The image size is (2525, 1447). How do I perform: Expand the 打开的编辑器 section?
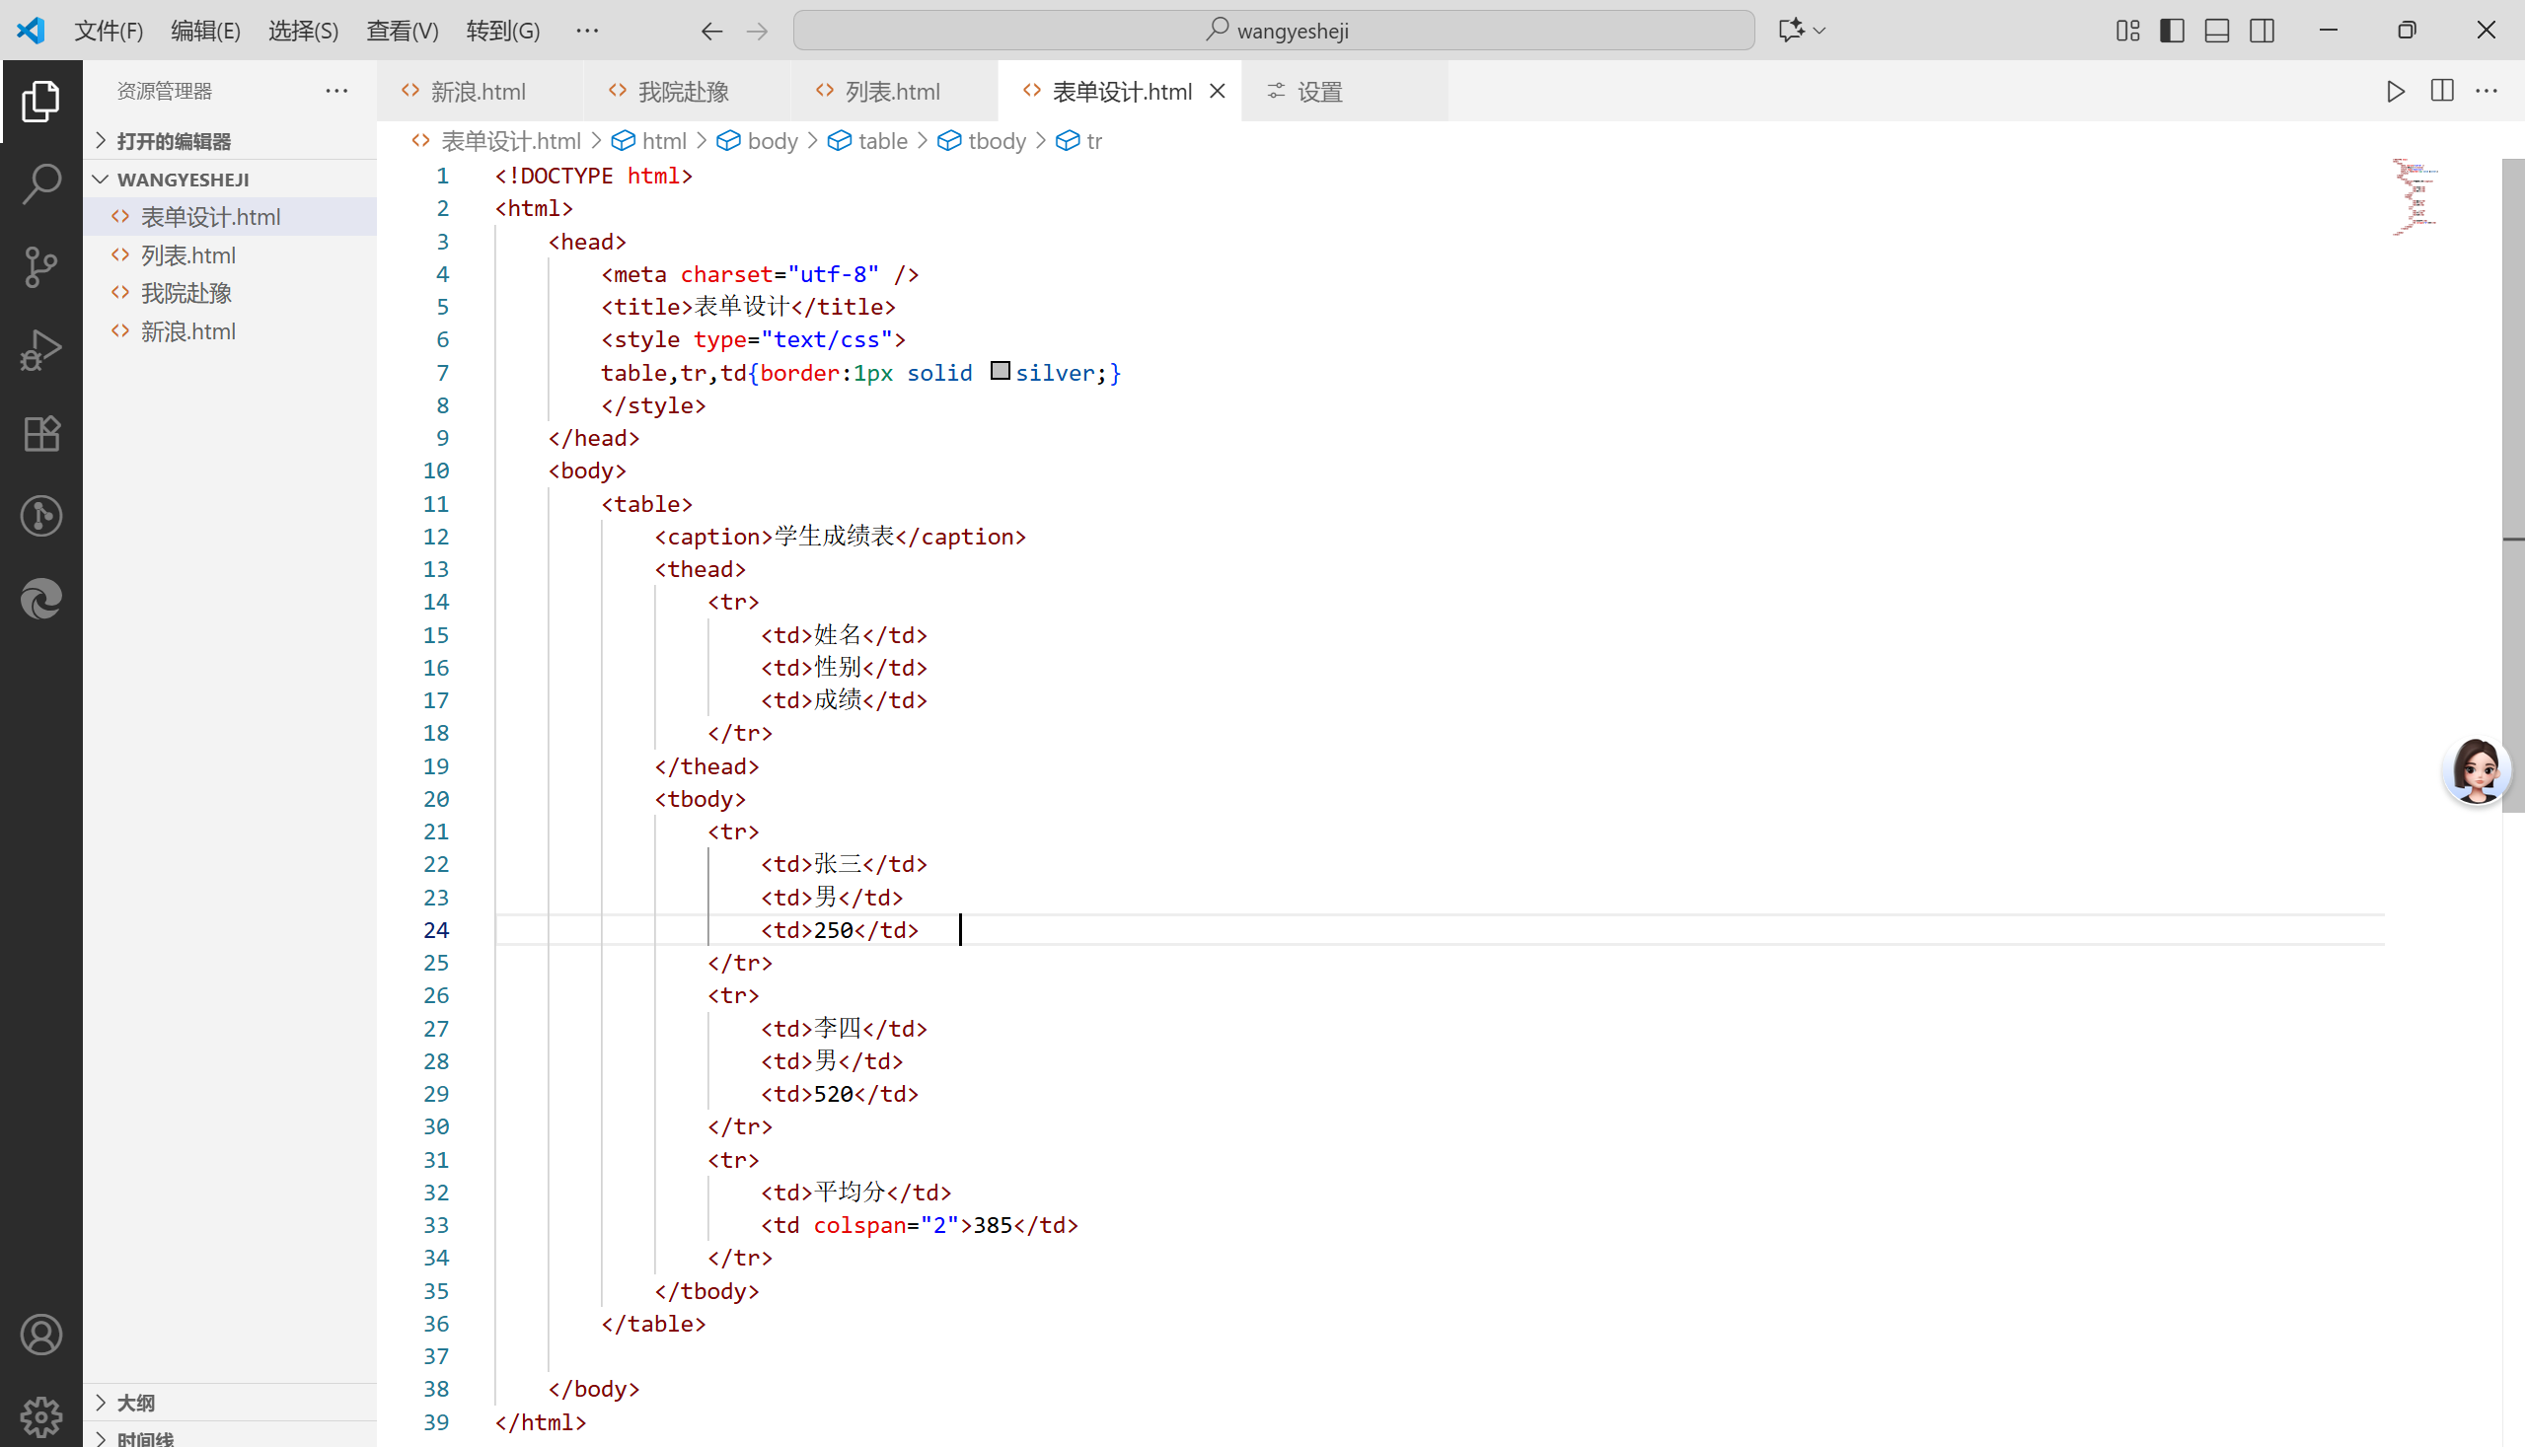tap(173, 141)
